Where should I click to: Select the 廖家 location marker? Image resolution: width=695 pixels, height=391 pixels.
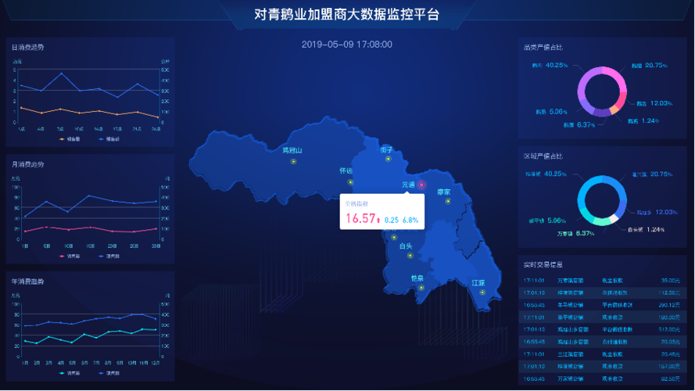click(x=448, y=201)
